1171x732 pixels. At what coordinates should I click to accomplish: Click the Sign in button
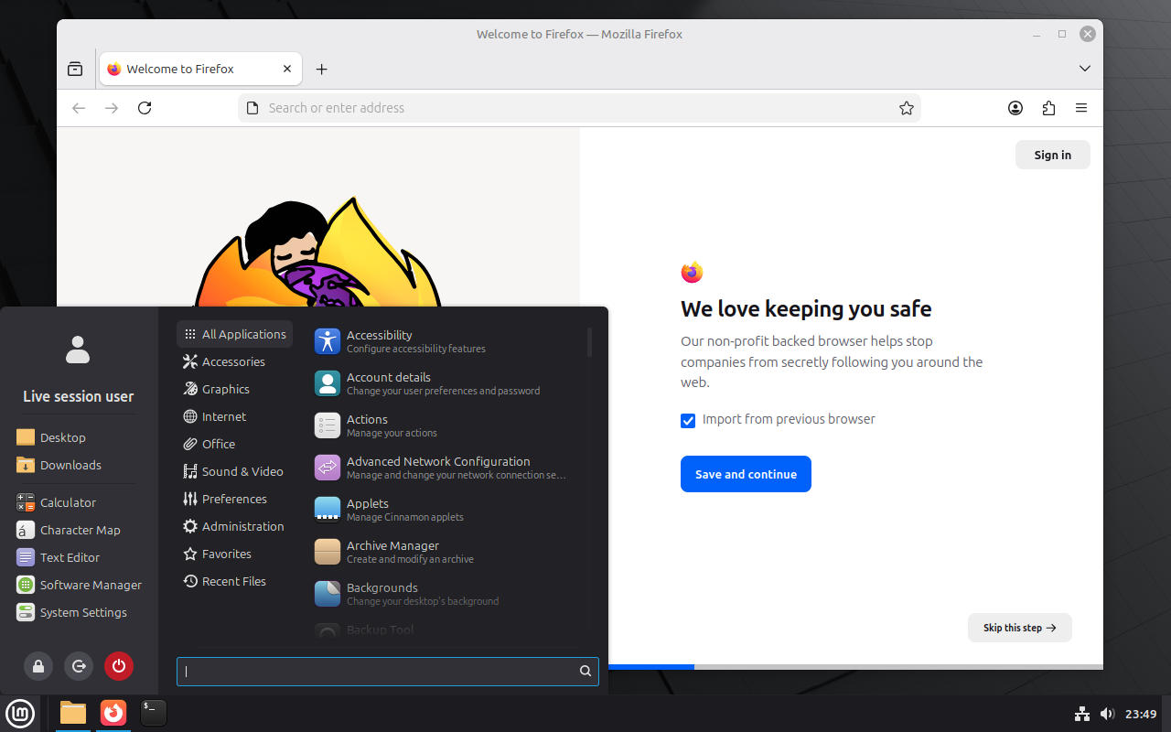coord(1053,155)
